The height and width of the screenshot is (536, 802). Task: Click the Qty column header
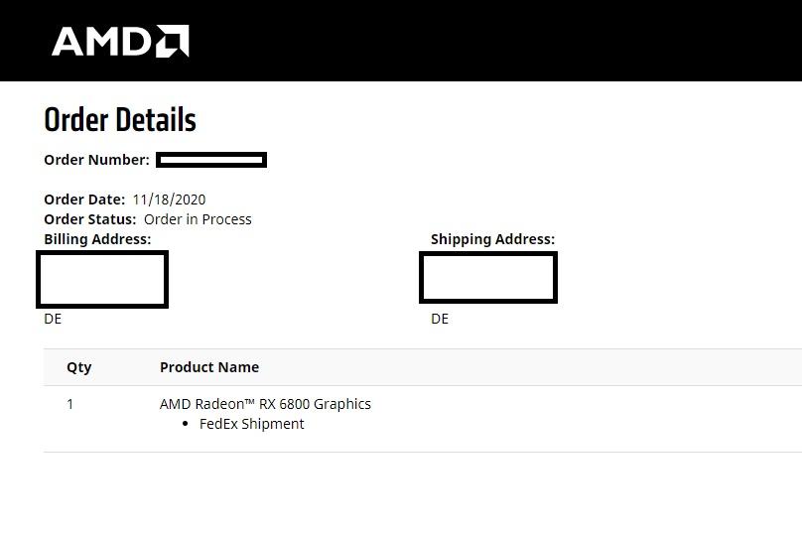[79, 367]
